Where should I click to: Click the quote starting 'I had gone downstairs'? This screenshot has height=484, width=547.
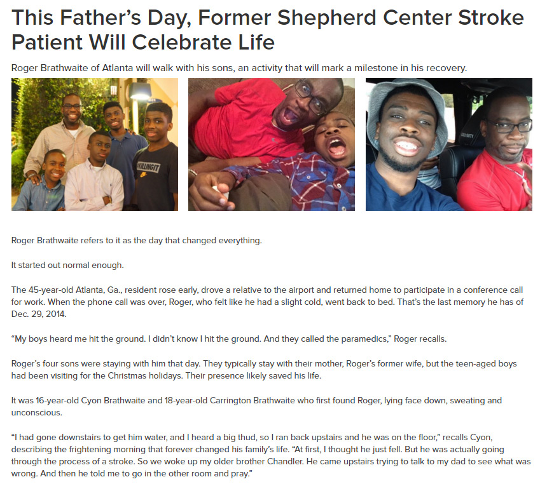(x=271, y=455)
